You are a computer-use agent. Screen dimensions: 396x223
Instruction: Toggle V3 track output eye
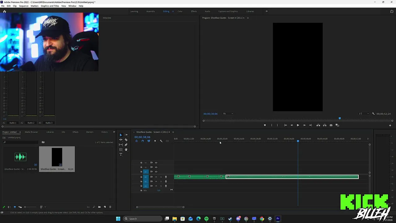pos(156,163)
